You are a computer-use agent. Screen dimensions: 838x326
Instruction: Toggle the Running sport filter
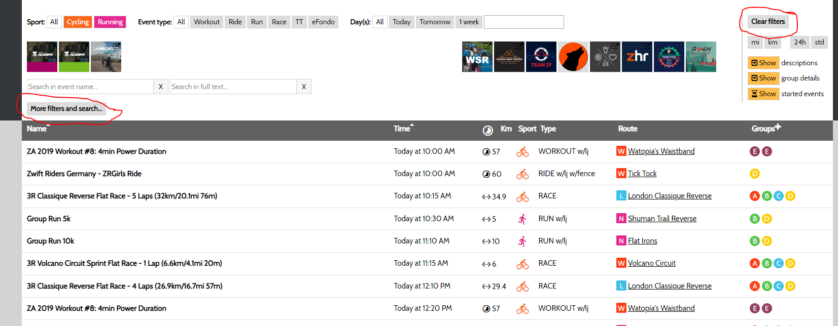[110, 22]
